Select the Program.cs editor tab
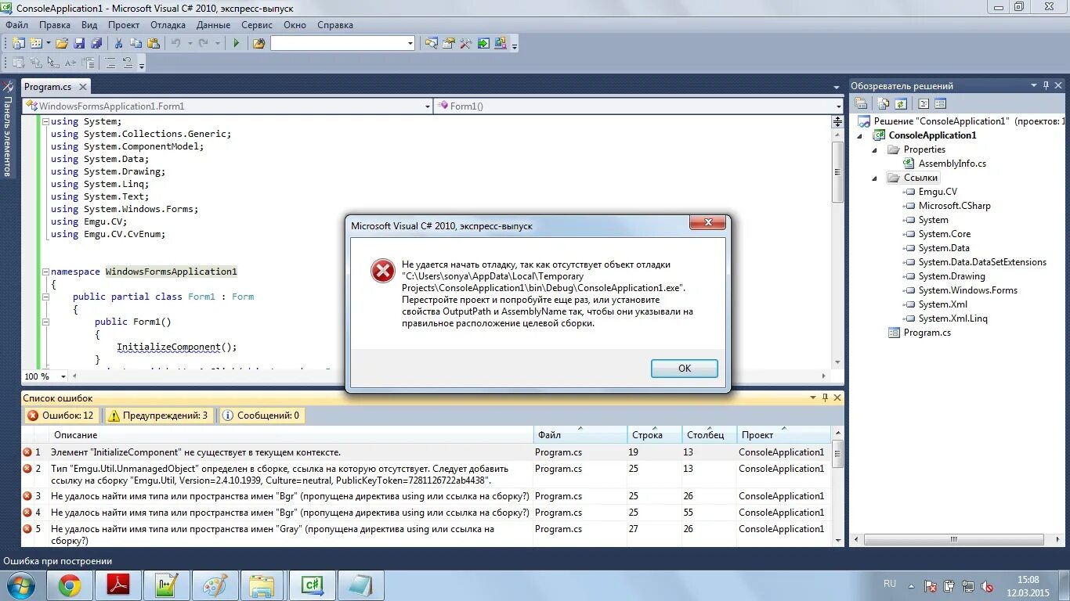The image size is (1070, 601). coord(55,87)
